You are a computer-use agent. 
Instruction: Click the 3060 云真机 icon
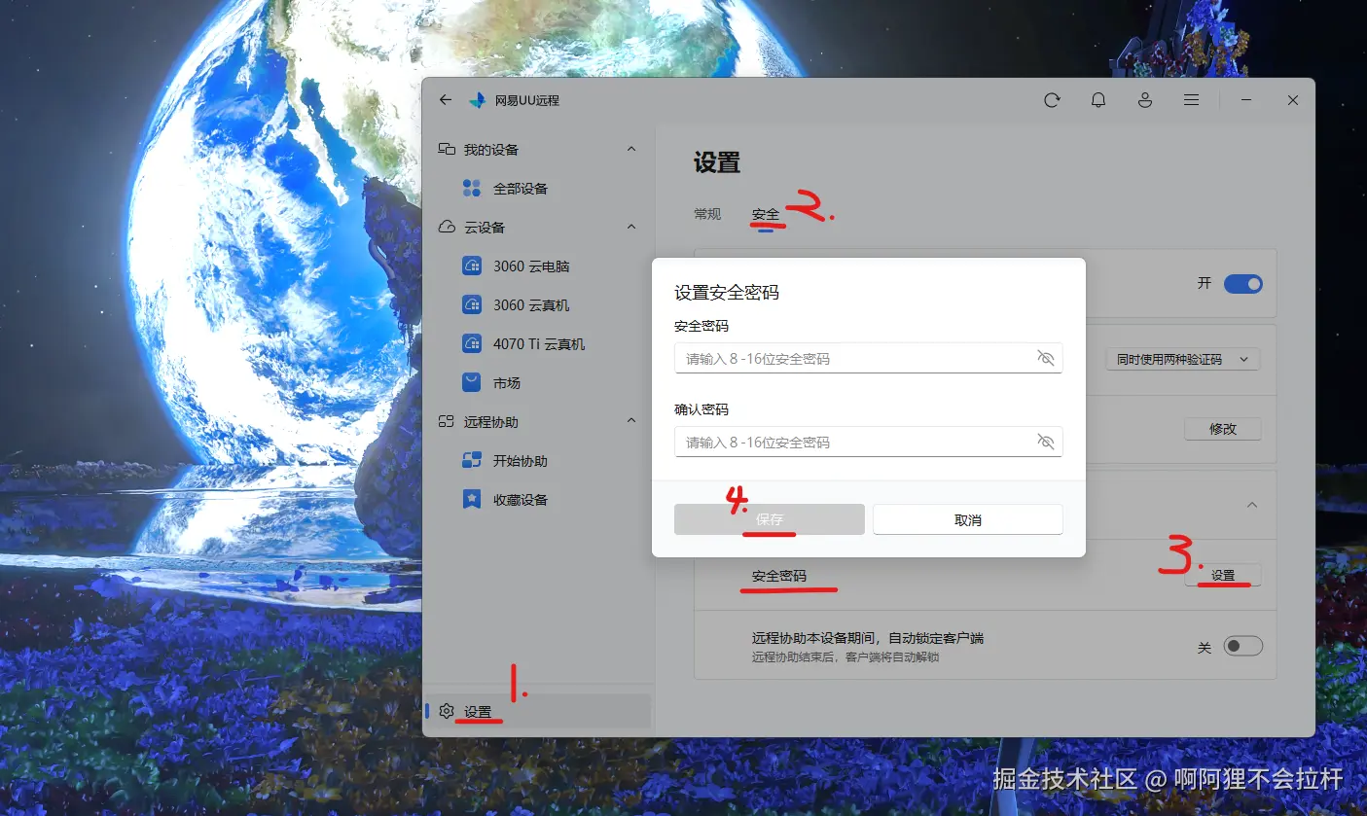472,305
